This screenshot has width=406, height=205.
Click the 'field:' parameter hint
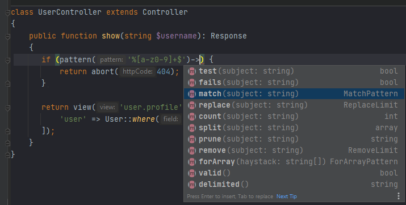click(170, 119)
